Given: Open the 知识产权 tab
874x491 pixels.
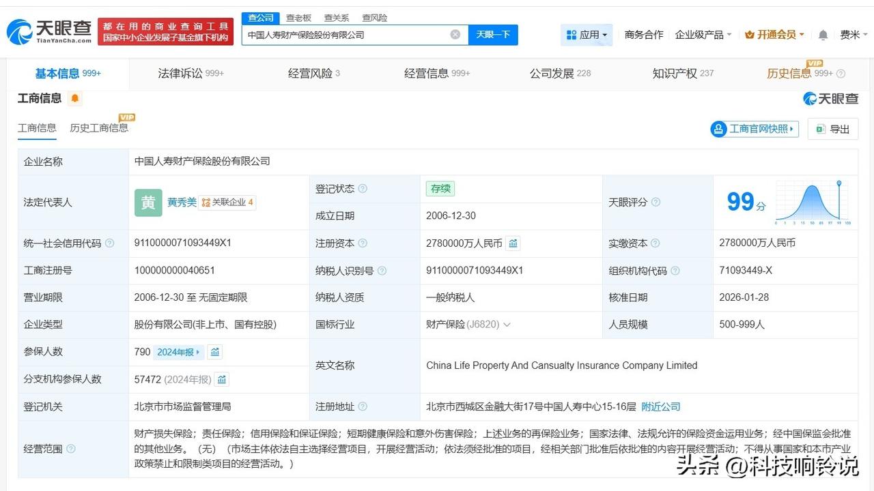Looking at the screenshot, I should click(x=683, y=74).
